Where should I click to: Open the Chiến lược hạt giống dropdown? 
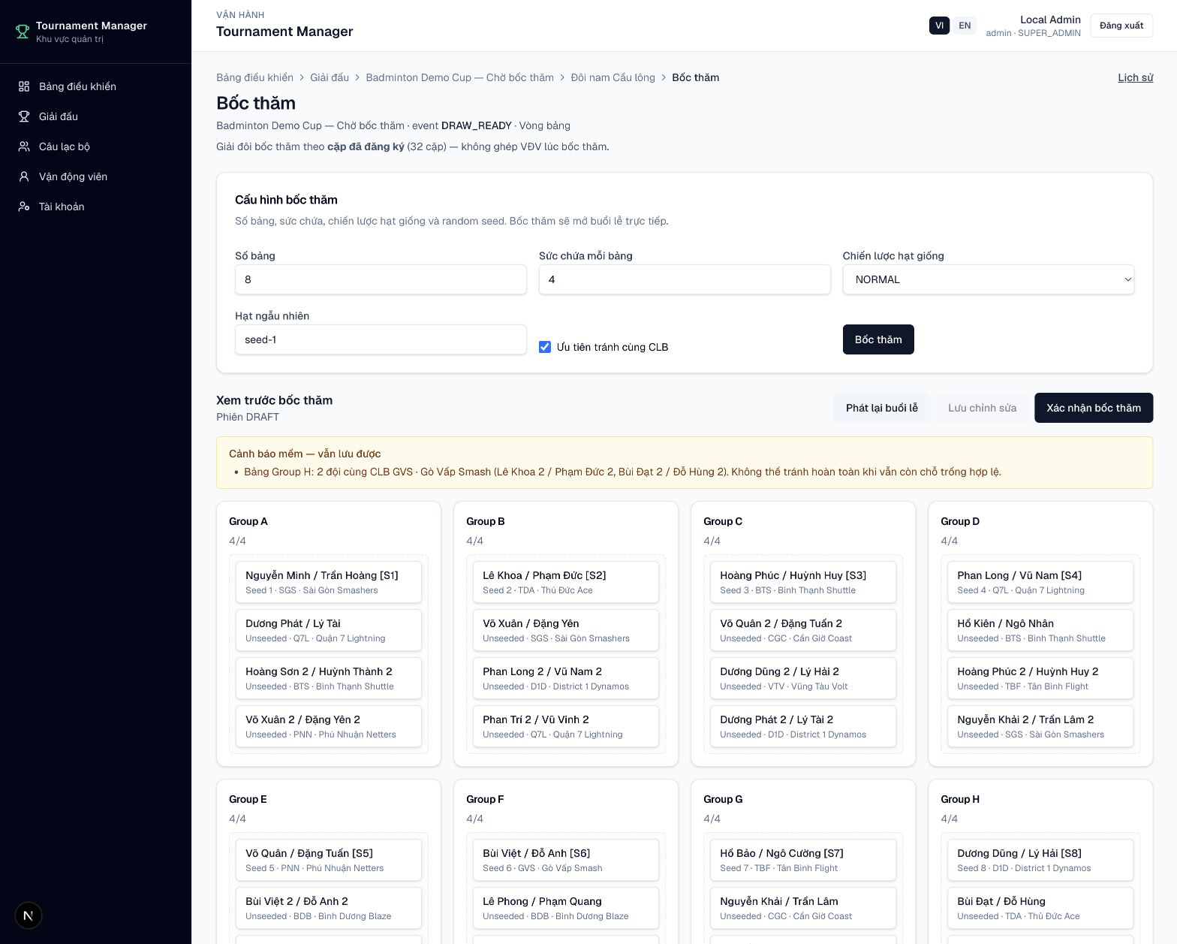tap(989, 279)
